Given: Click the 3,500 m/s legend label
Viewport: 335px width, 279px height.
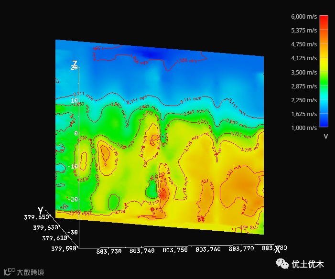Looking at the screenshot, I should click(304, 73).
